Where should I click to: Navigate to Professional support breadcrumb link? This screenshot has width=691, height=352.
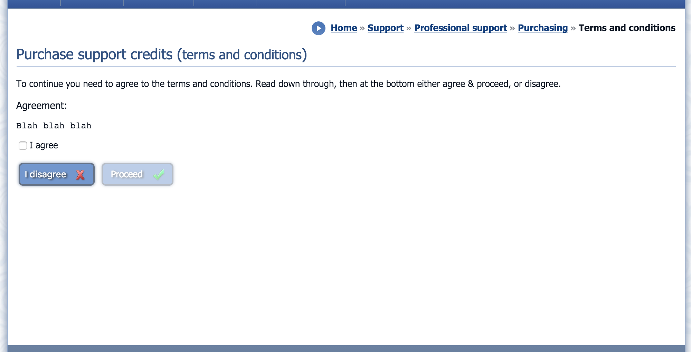point(460,28)
